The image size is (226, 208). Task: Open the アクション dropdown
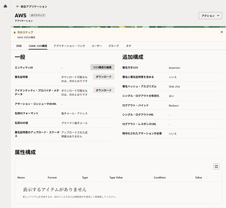(210, 15)
